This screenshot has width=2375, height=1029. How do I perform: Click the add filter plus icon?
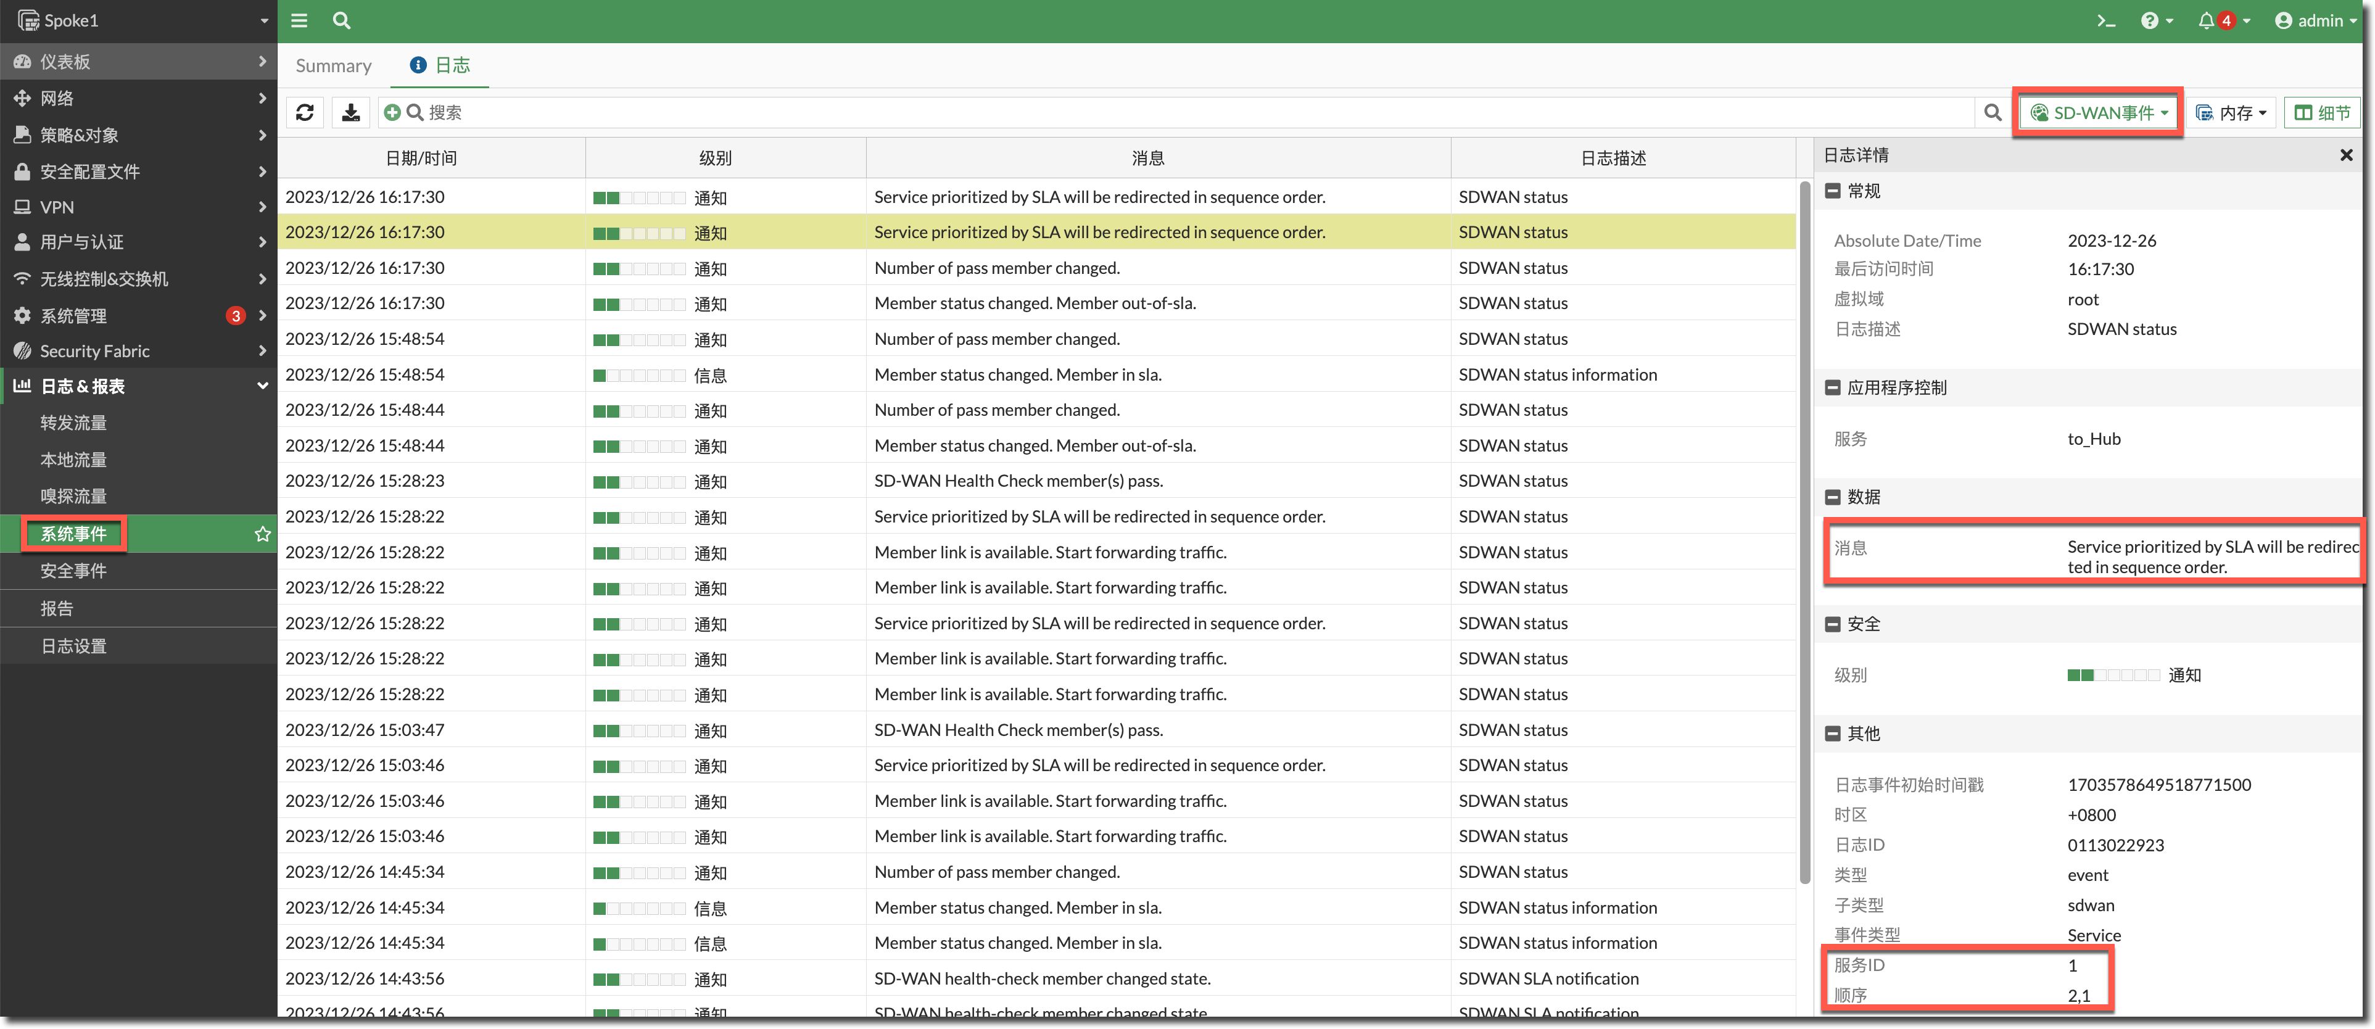[392, 112]
